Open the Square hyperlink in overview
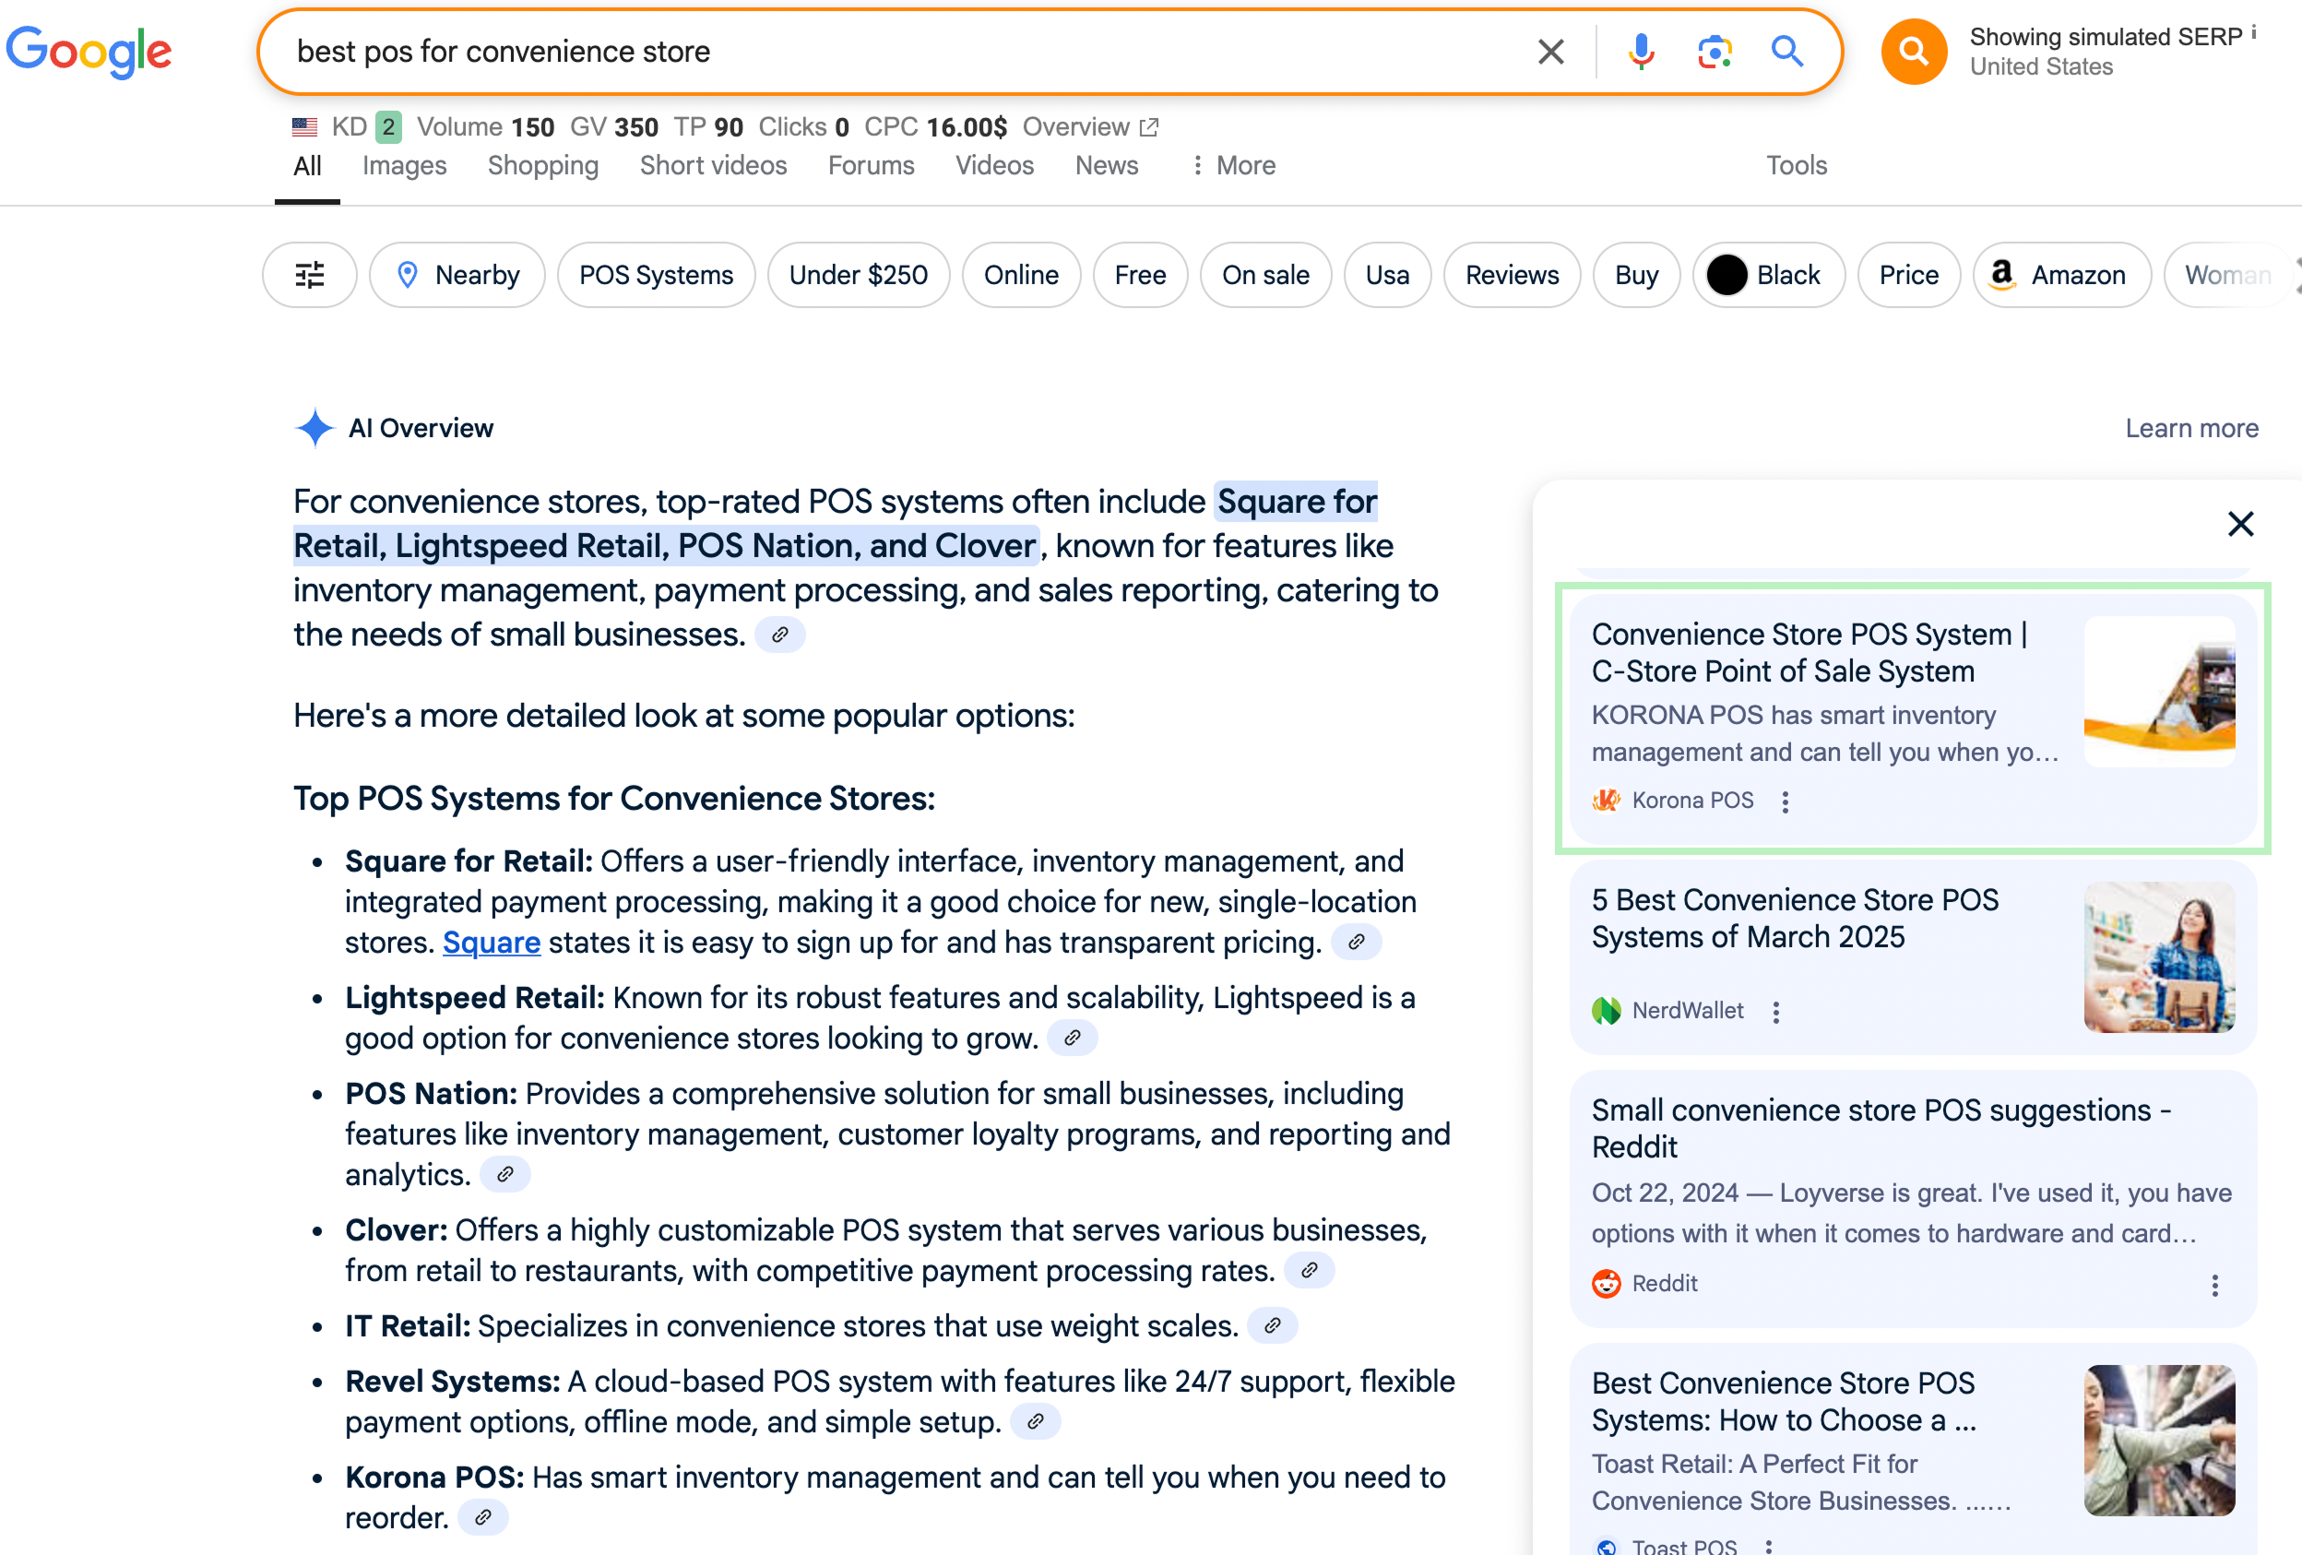Image resolution: width=2302 pixels, height=1555 pixels. 492,942
